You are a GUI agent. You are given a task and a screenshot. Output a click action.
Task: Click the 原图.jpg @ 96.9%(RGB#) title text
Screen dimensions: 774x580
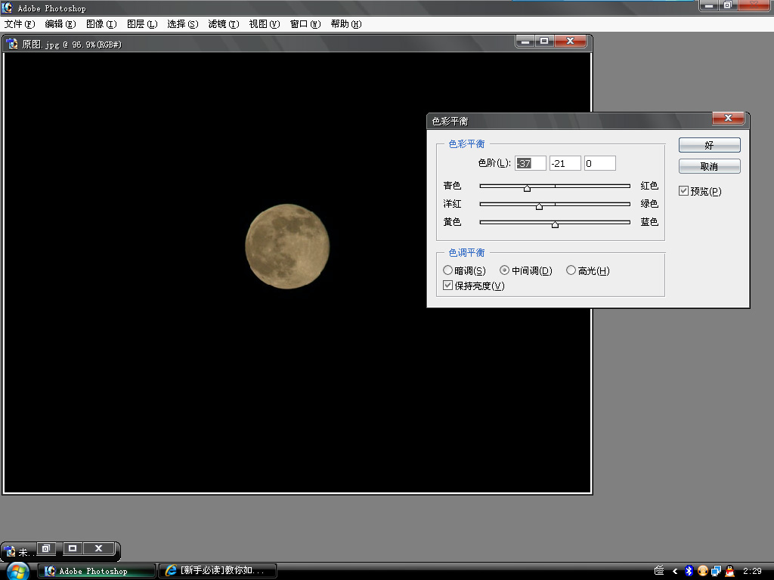pyautogui.click(x=72, y=45)
